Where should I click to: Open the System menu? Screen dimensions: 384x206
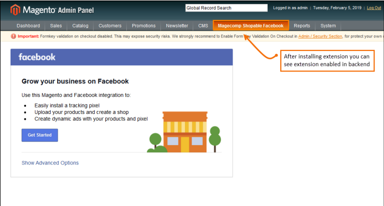tap(328, 25)
